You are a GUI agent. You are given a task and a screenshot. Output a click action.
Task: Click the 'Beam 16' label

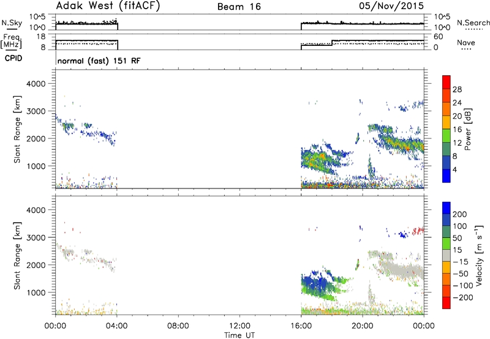[239, 7]
